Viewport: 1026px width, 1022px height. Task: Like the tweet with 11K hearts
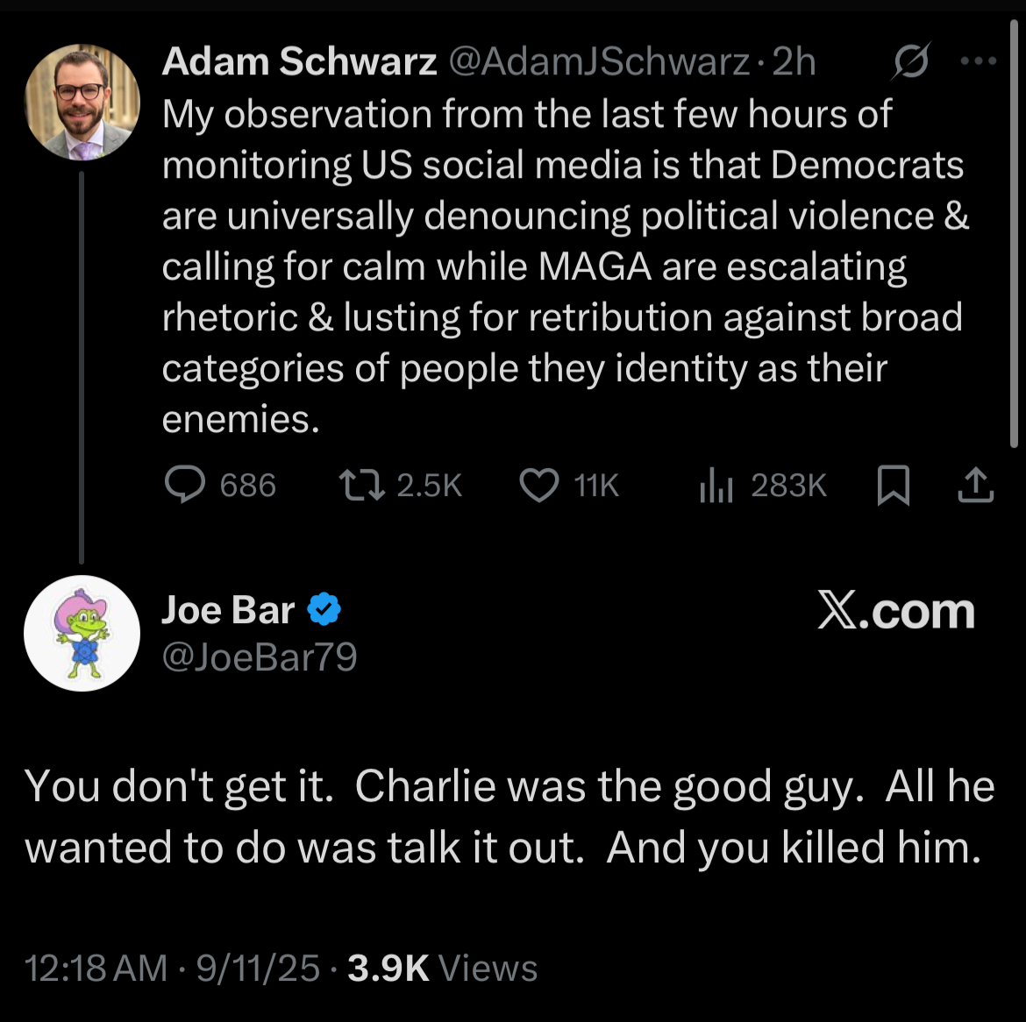click(538, 486)
